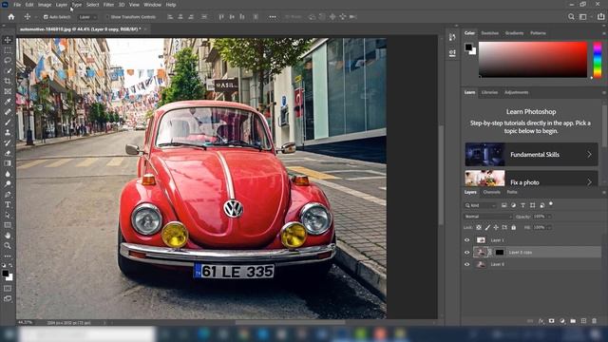608x342 pixels.
Task: Select the Eyedropper tool
Action: [8, 102]
